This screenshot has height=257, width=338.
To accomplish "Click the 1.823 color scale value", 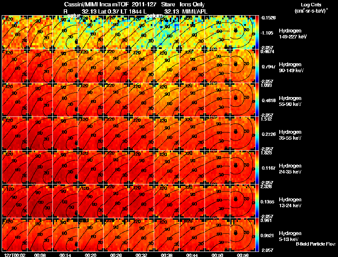I will [x=266, y=153].
